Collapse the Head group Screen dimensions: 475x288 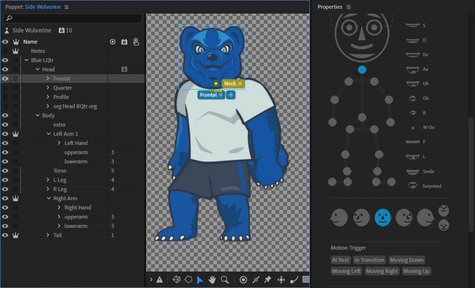click(x=37, y=69)
